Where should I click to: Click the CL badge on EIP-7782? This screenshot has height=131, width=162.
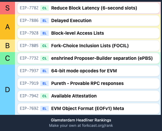pyautogui.click(x=44, y=8)
